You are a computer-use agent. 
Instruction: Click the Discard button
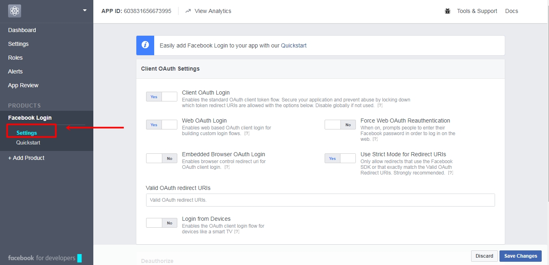[484, 256]
